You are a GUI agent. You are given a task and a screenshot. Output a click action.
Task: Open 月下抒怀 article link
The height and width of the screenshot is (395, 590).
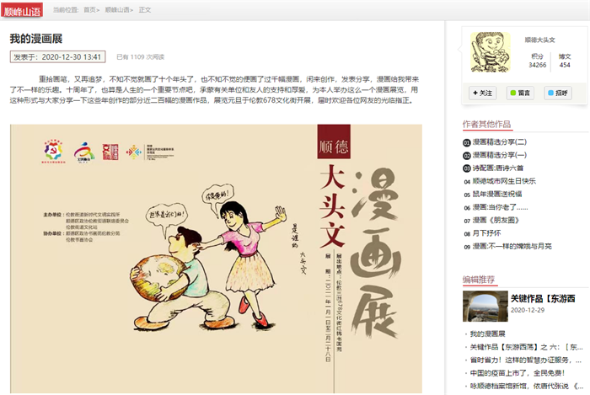(486, 233)
